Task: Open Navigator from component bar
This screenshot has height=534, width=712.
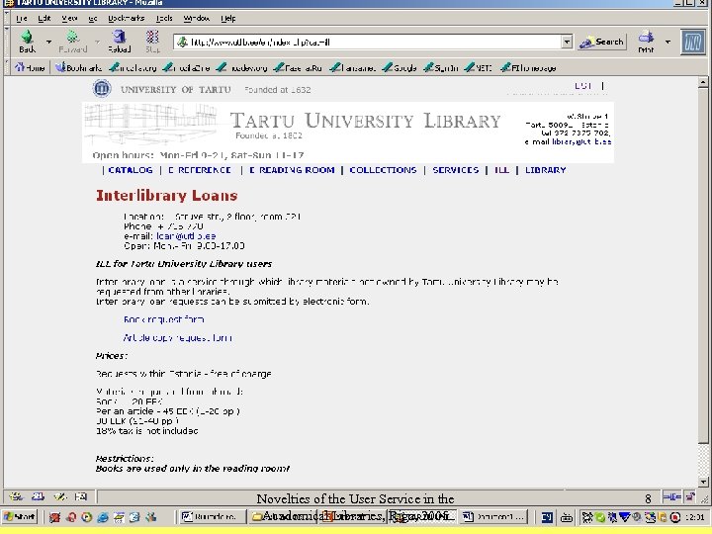Action: (x=16, y=496)
